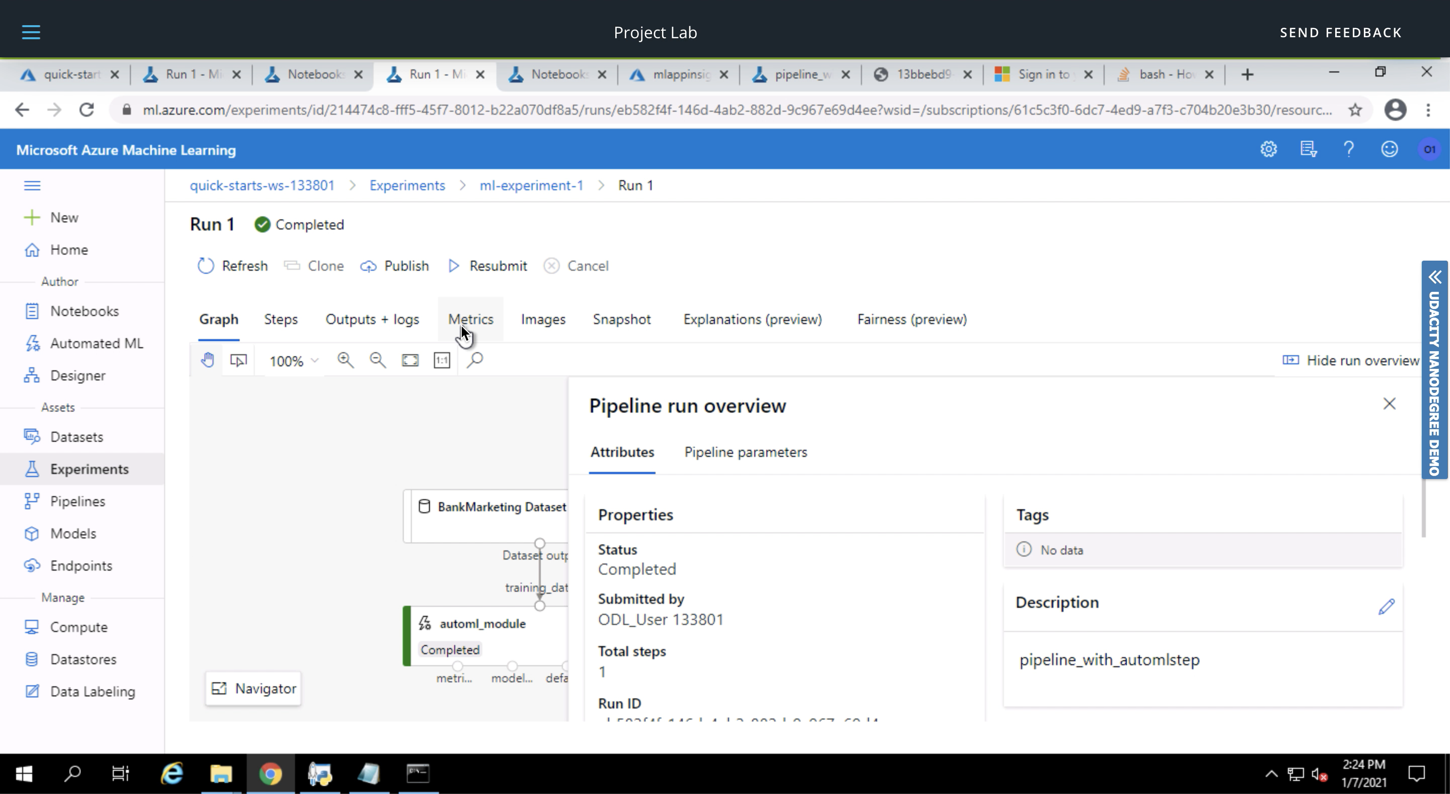This screenshot has height=794, width=1450.
Task: Select the auto-layout pointer tool icon
Action: pyautogui.click(x=239, y=360)
